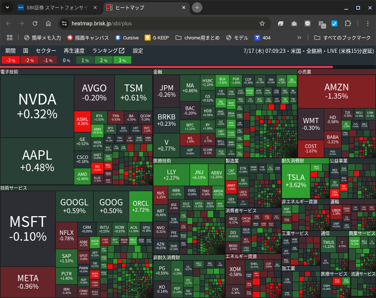Open the 設定 menu
376x298 pixels.
pyautogui.click(x=138, y=51)
